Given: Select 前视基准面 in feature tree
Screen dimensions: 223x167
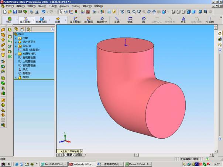Looking at the screenshot, I should point(27,58).
